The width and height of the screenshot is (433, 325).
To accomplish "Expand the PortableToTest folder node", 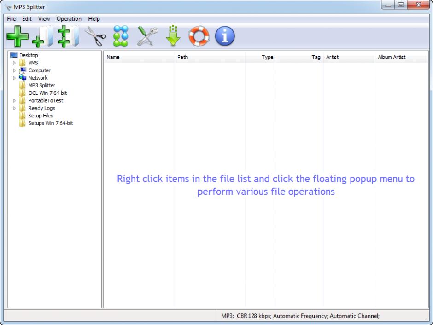I will coord(14,101).
